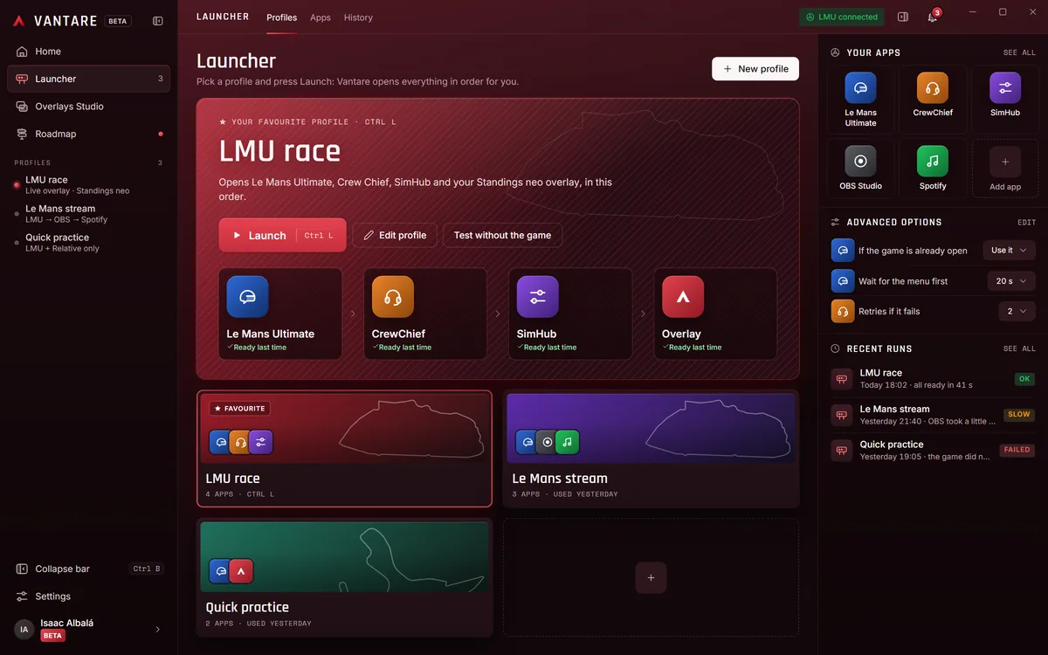Create a New profile

755,69
